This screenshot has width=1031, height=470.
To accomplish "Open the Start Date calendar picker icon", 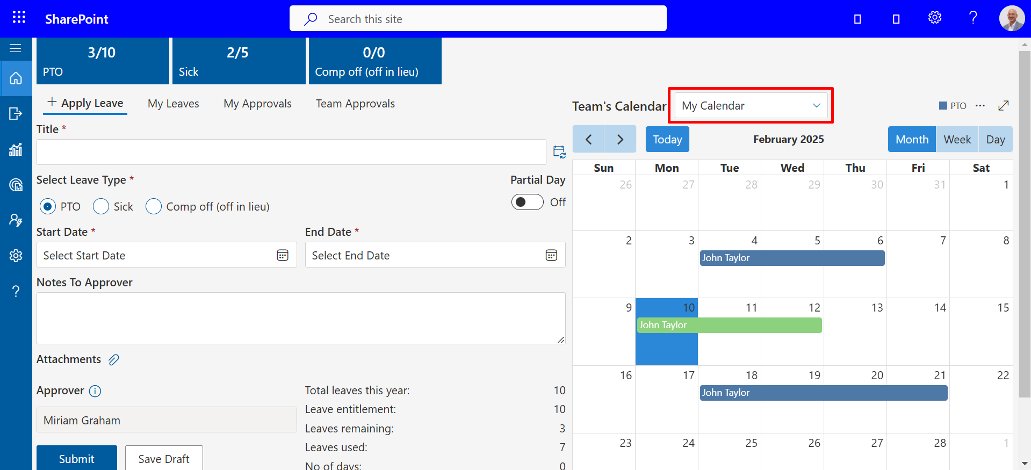I will [283, 255].
